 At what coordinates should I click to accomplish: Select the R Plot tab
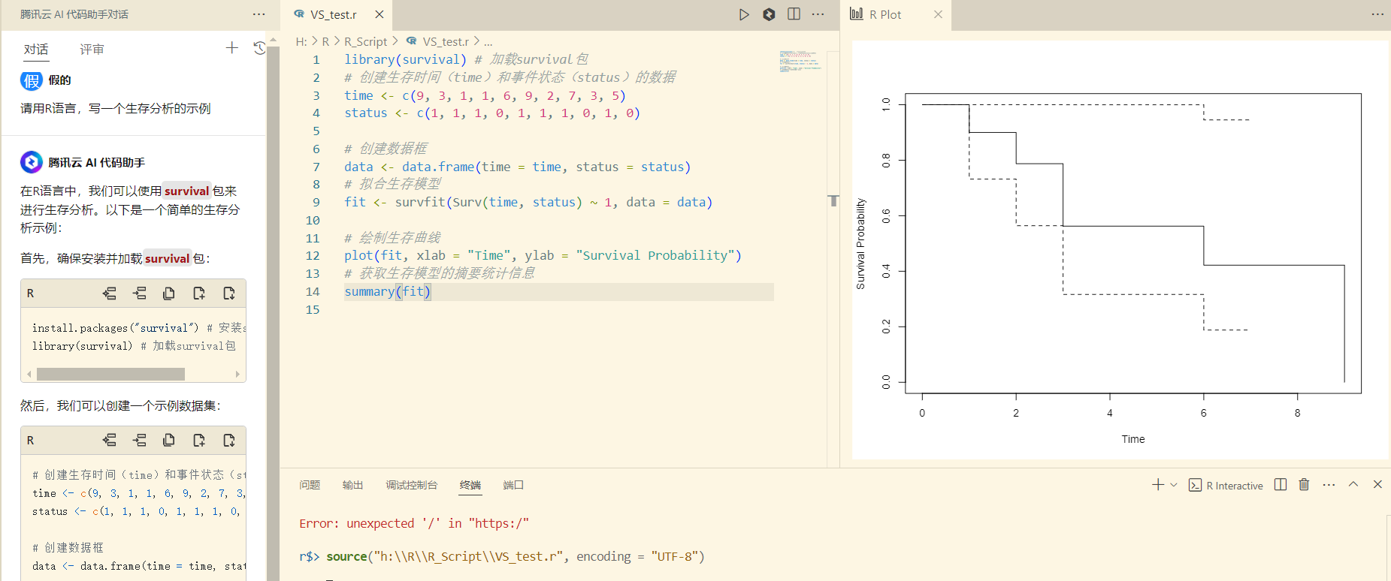(896, 15)
